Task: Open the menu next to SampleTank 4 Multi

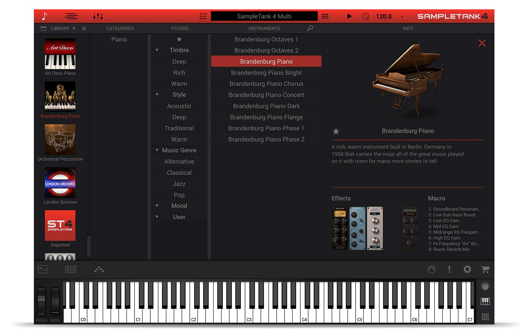Action: tap(325, 16)
